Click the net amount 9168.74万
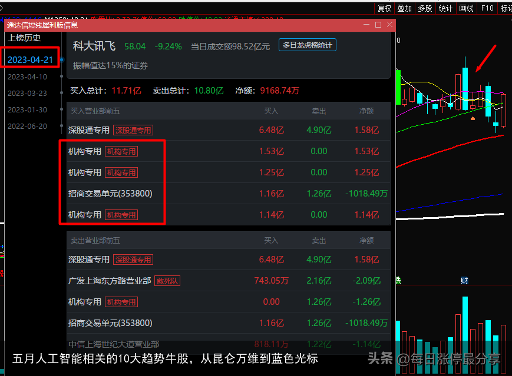Screen dimensions: 512x376 coord(279,91)
